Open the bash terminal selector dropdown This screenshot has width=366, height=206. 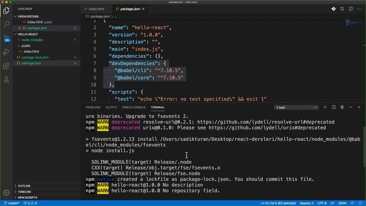point(296,108)
